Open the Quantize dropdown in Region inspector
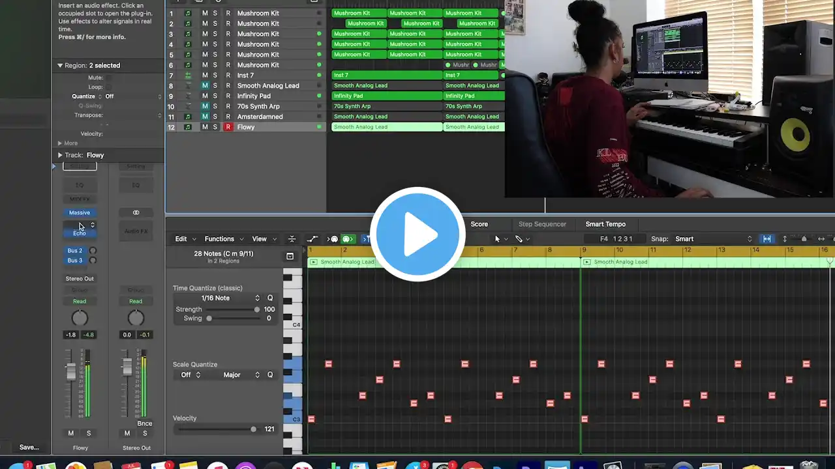This screenshot has width=835, height=469. coord(133,96)
